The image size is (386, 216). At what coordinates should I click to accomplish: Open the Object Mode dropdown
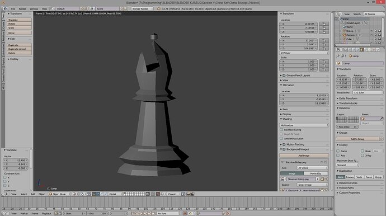(59, 194)
